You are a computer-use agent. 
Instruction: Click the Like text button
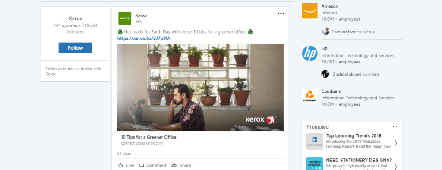pos(130,165)
